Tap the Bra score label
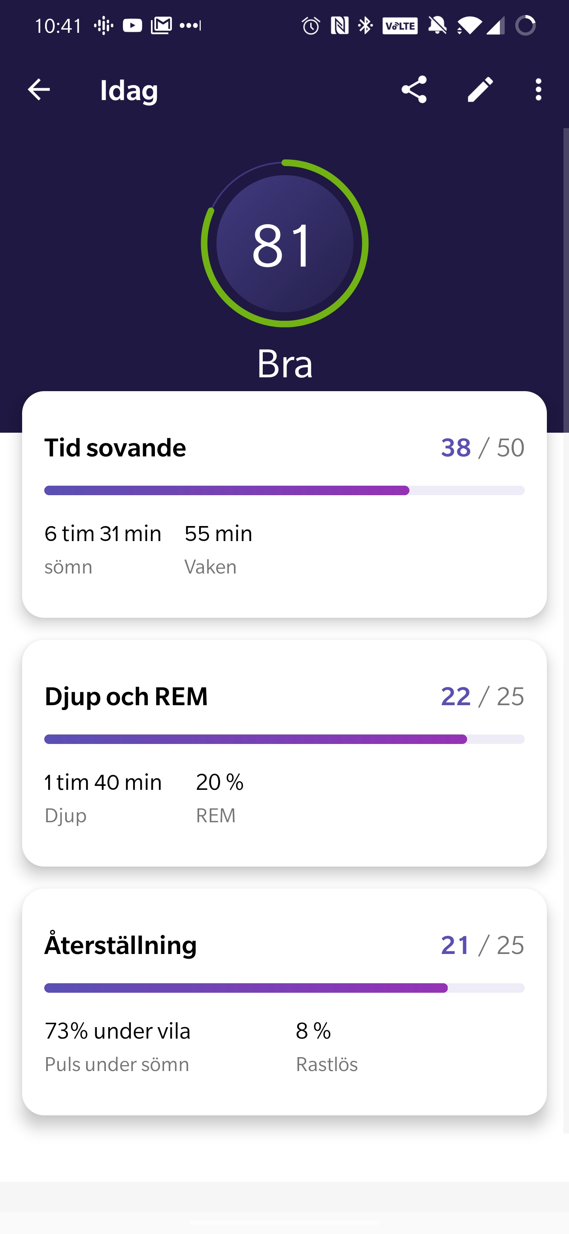The height and width of the screenshot is (1234, 569). point(284,363)
